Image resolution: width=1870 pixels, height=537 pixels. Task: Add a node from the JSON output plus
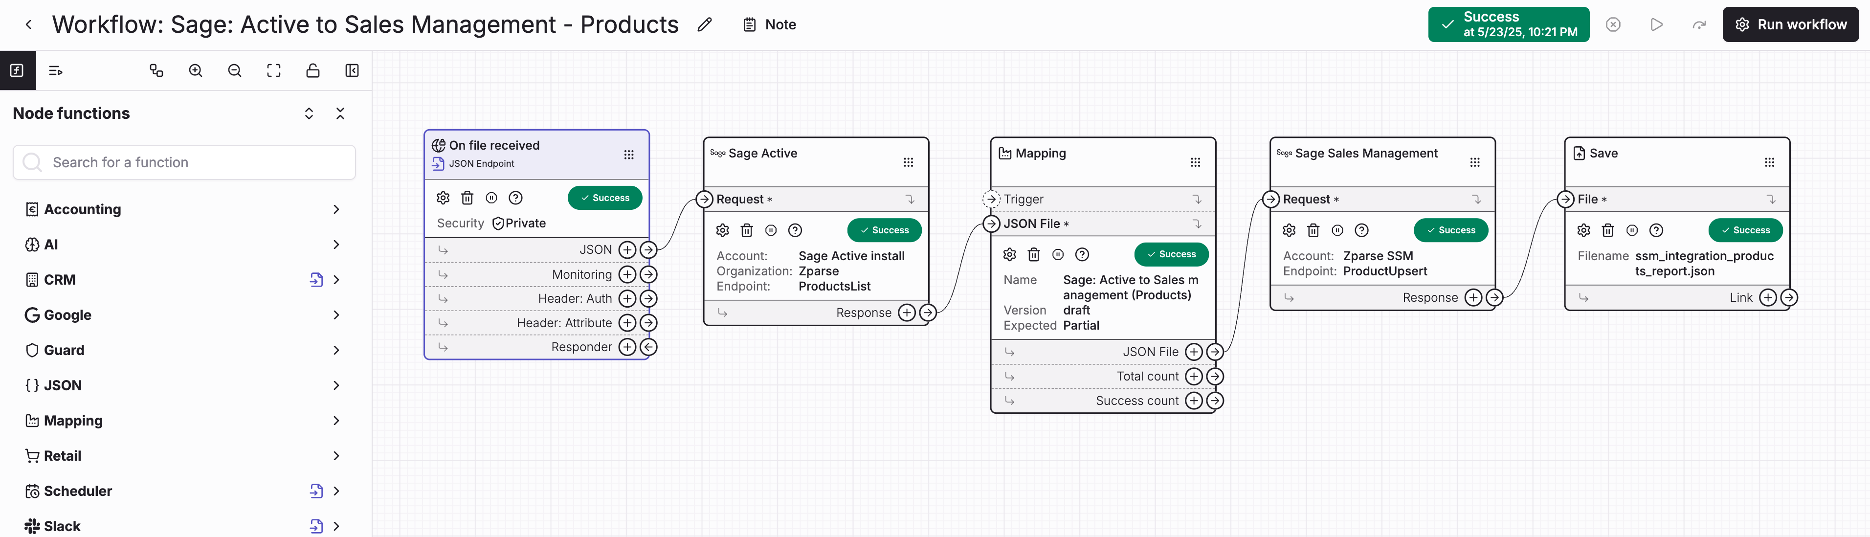(x=627, y=249)
